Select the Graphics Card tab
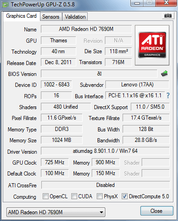This screenshot has width=178, height=221. [21, 16]
